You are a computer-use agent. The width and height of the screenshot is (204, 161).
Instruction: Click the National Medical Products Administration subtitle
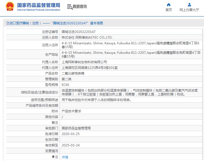tap(39, 10)
